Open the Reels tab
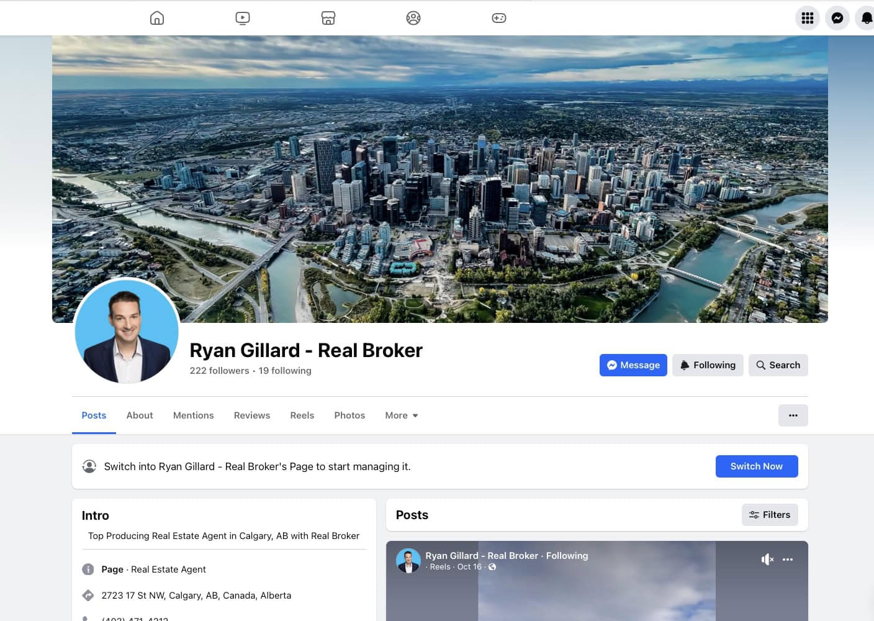The width and height of the screenshot is (874, 621). pyautogui.click(x=302, y=415)
